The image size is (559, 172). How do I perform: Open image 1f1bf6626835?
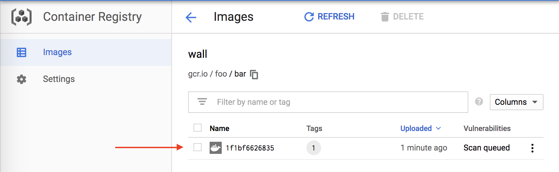coord(250,148)
